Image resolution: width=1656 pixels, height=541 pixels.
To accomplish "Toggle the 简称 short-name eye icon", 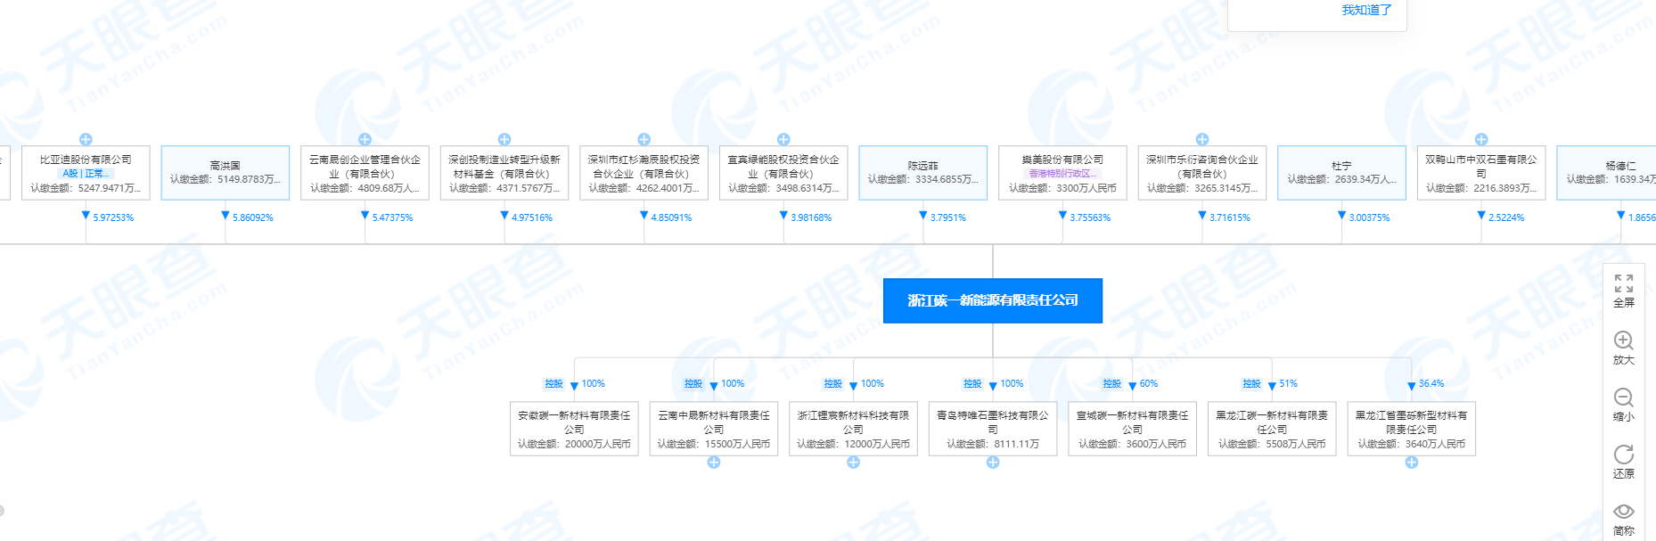I will [x=1623, y=512].
